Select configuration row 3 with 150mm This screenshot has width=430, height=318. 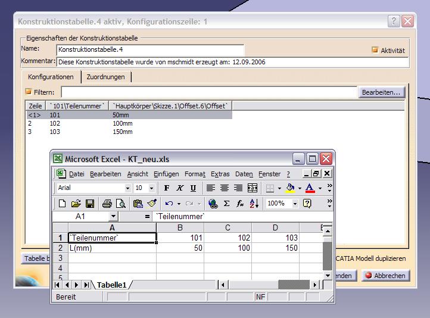(129, 132)
